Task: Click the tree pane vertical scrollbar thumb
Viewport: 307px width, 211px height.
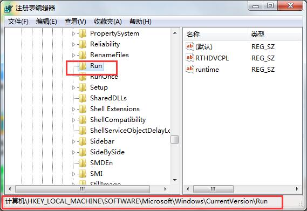Action: click(x=175, y=140)
